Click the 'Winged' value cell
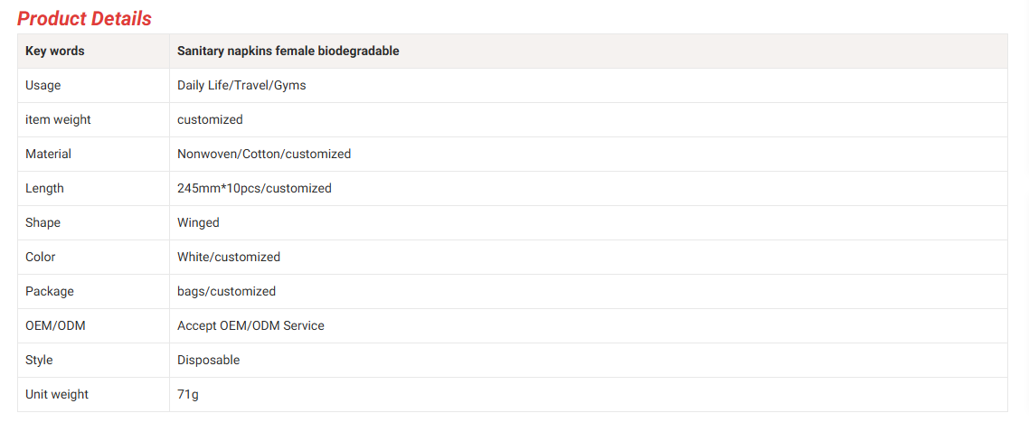Screen dimensions: 1029x432 [198, 222]
